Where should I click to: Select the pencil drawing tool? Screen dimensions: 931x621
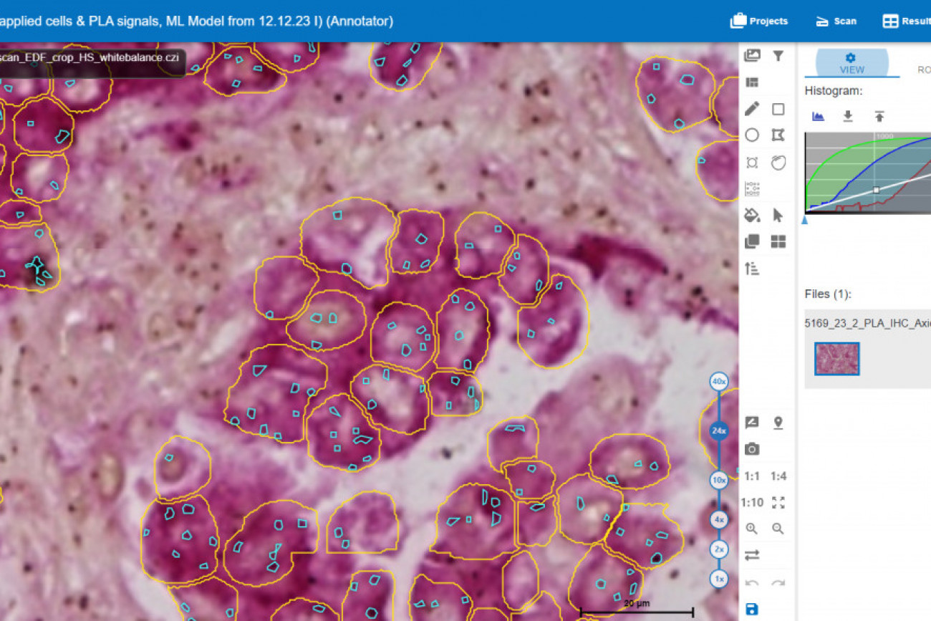click(751, 109)
